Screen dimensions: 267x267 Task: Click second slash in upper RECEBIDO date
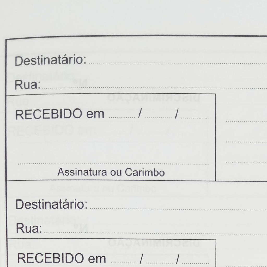177,114
